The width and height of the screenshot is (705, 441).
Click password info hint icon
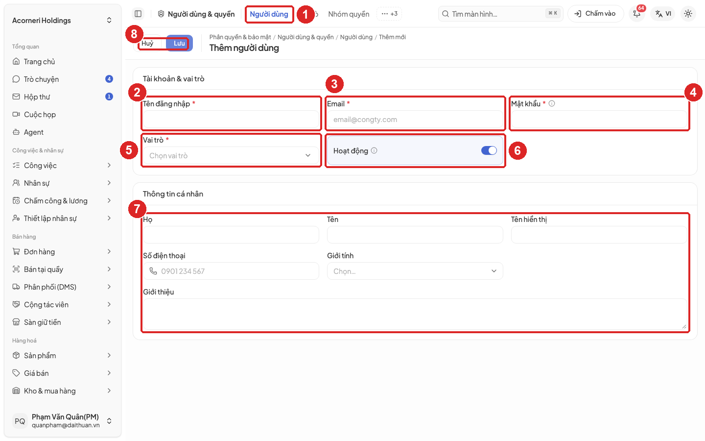pos(552,103)
